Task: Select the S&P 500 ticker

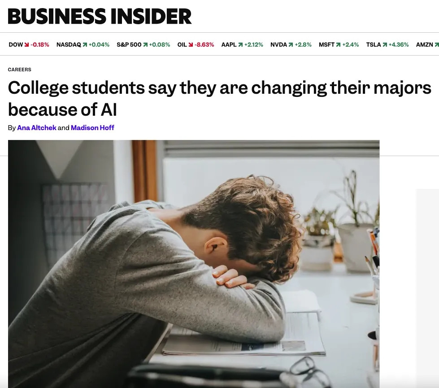Action: [x=129, y=45]
